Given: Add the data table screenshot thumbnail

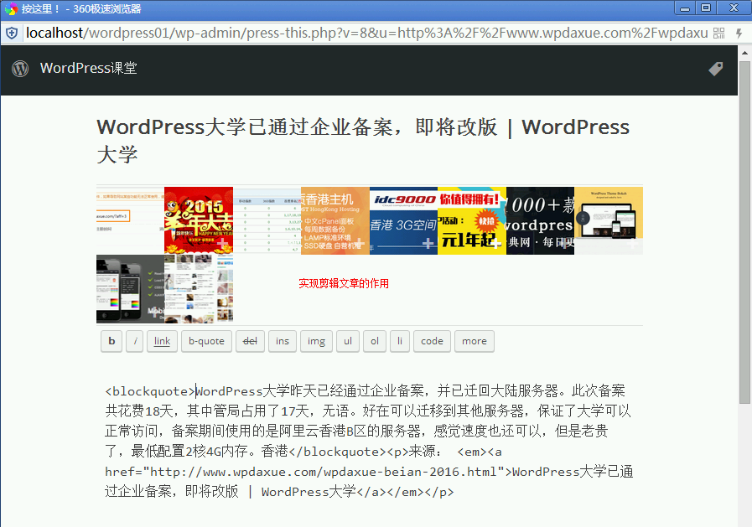Looking at the screenshot, I should coord(267,220).
